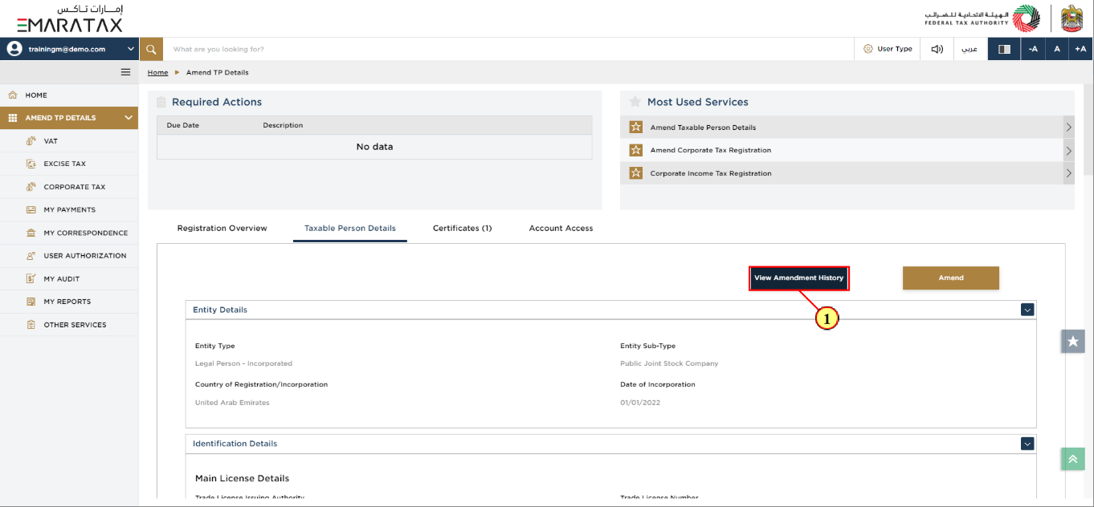Screen dimensions: 1094x507
Task: Toggle the hamburger sidebar menu
Action: point(125,72)
